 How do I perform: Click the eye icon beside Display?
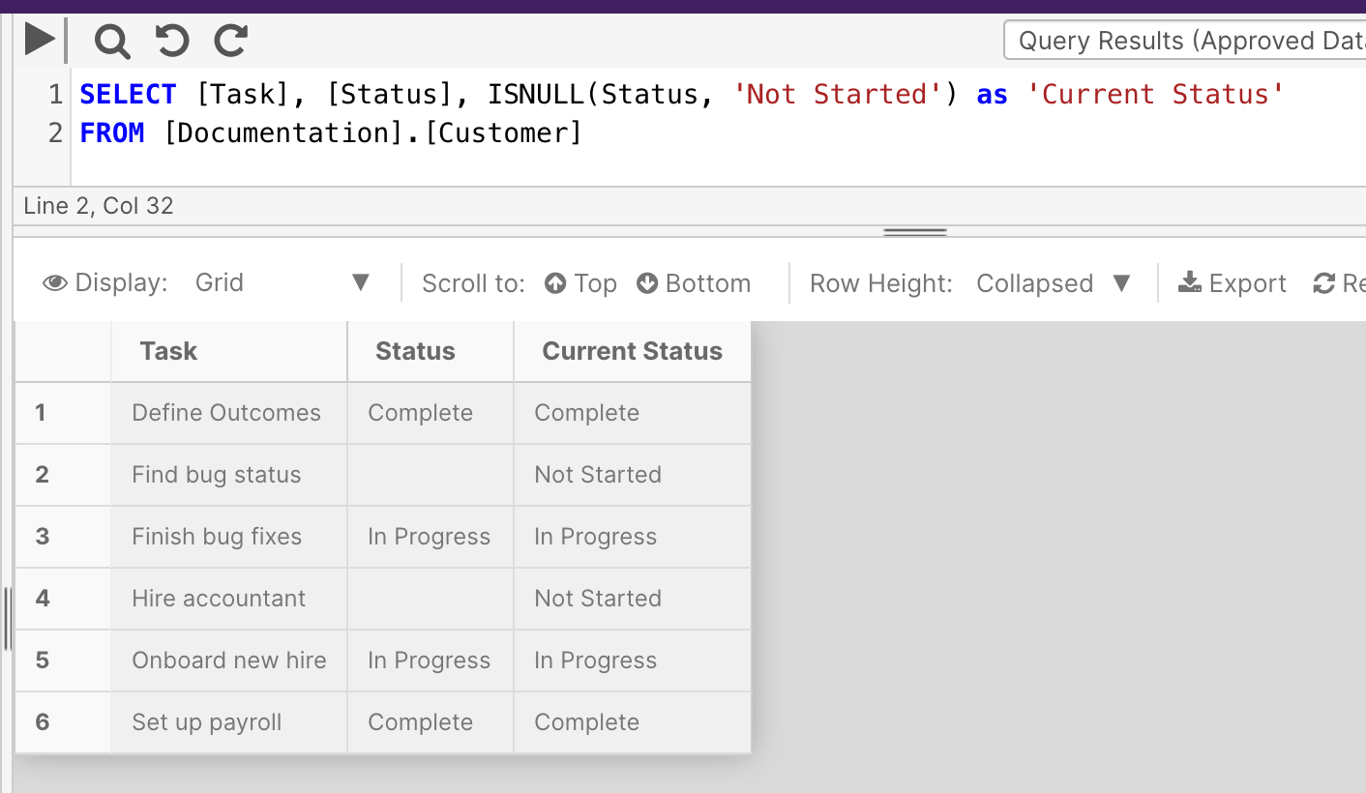[55, 283]
